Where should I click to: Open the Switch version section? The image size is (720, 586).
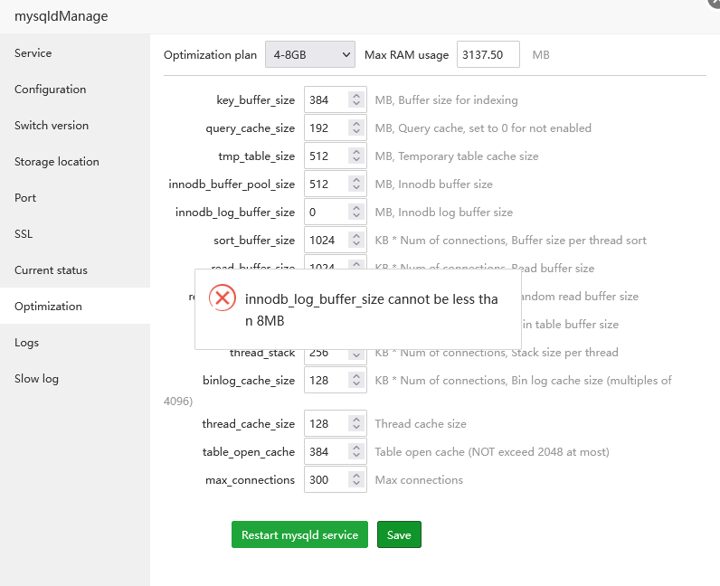point(52,126)
